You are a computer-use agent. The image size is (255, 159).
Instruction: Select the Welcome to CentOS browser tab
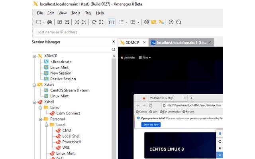(x=168, y=98)
